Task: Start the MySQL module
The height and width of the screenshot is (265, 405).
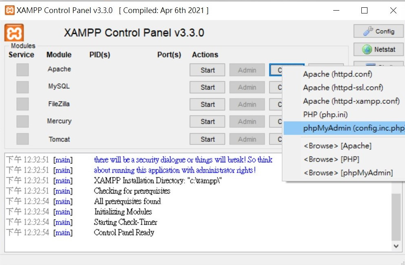Action: [208, 87]
